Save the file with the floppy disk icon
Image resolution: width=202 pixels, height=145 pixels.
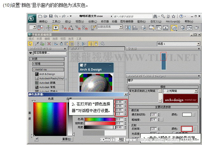coord(51,16)
